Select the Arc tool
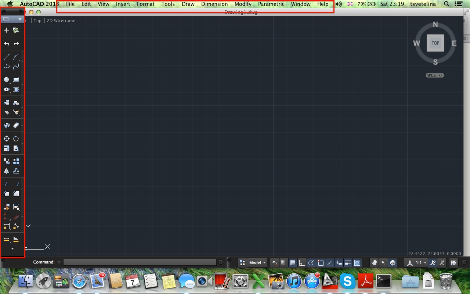Image resolution: width=470 pixels, height=294 pixels. coord(16,57)
